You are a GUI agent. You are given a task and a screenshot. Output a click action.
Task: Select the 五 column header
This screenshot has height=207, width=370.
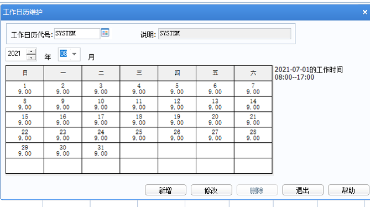pyautogui.click(x=215, y=73)
